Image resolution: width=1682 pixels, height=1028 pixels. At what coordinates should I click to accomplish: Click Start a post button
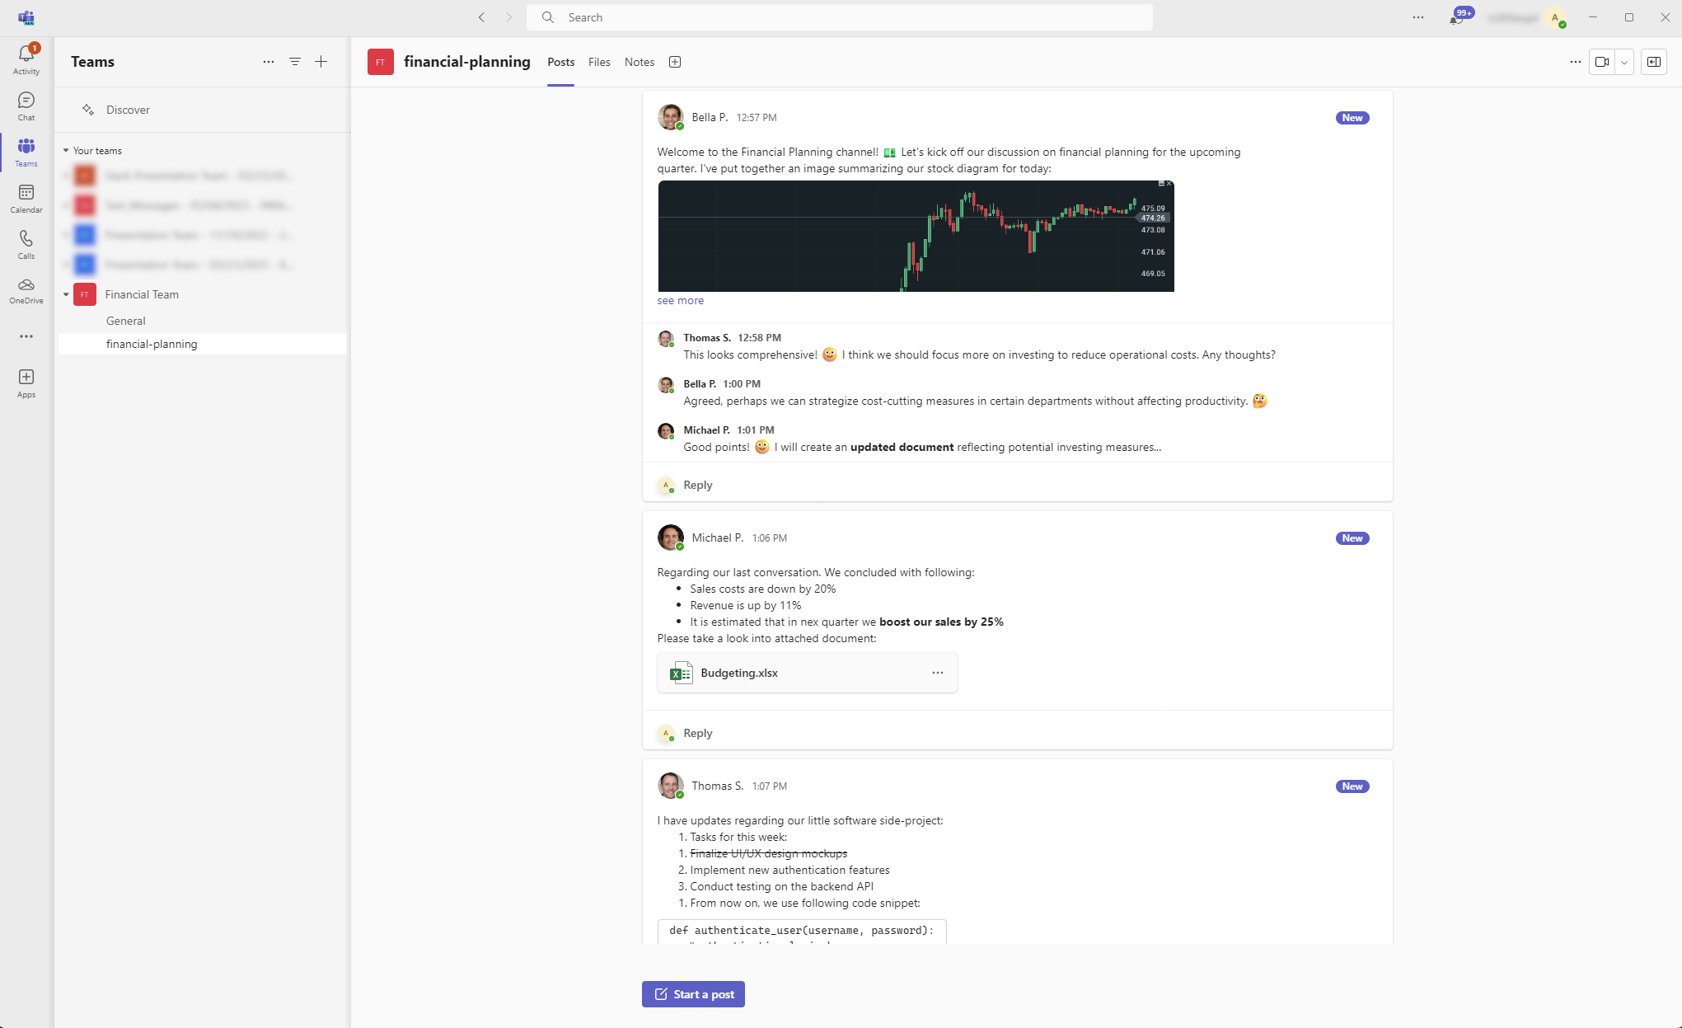click(693, 994)
